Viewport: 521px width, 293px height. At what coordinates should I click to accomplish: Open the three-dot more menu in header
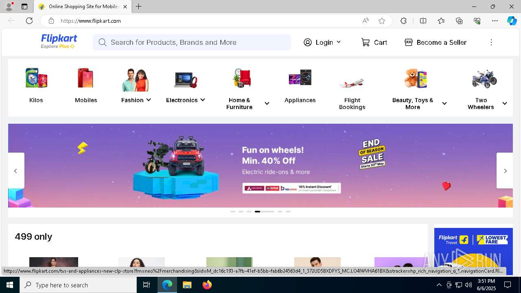[491, 42]
